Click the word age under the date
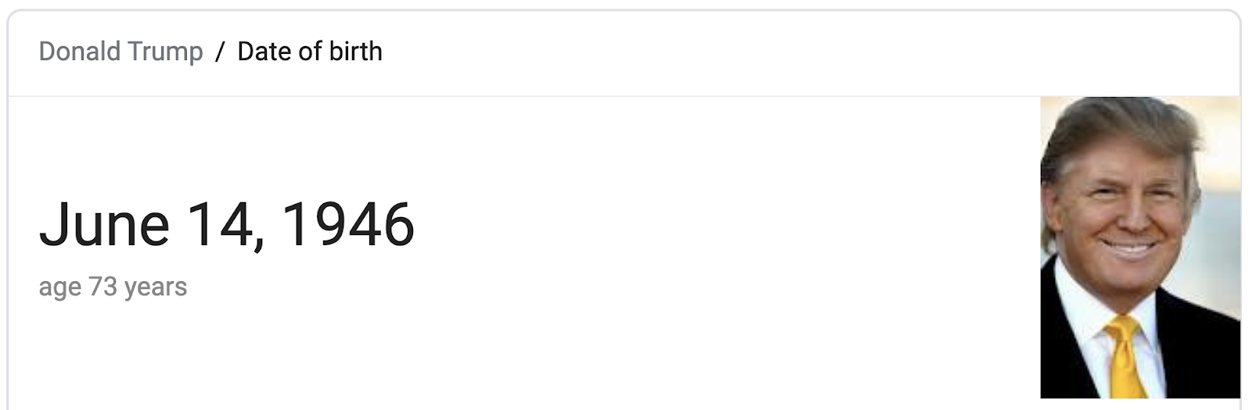The height and width of the screenshot is (410, 1252). click(x=60, y=288)
